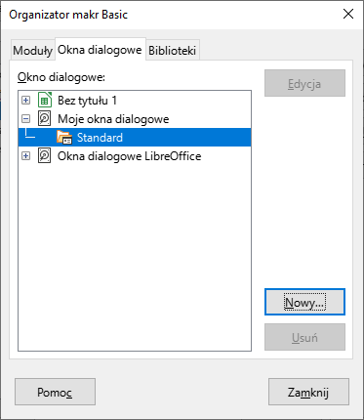Create a new dialog with Nowy... button
364x420 pixels.
[304, 302]
